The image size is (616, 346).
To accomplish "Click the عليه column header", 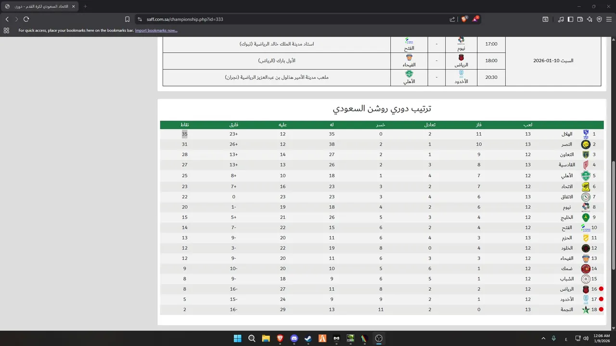I will (282, 125).
